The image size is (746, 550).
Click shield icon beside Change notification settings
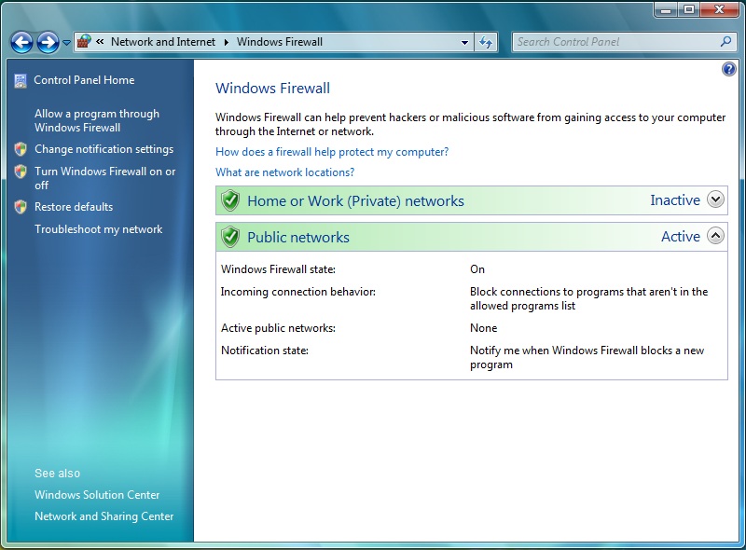(x=21, y=149)
